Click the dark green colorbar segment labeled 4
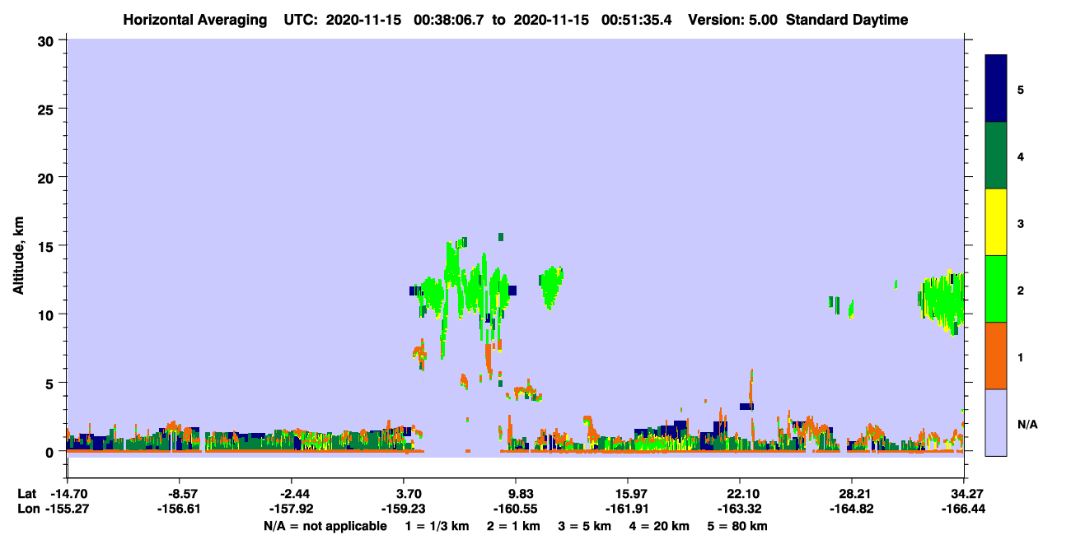 tap(996, 156)
